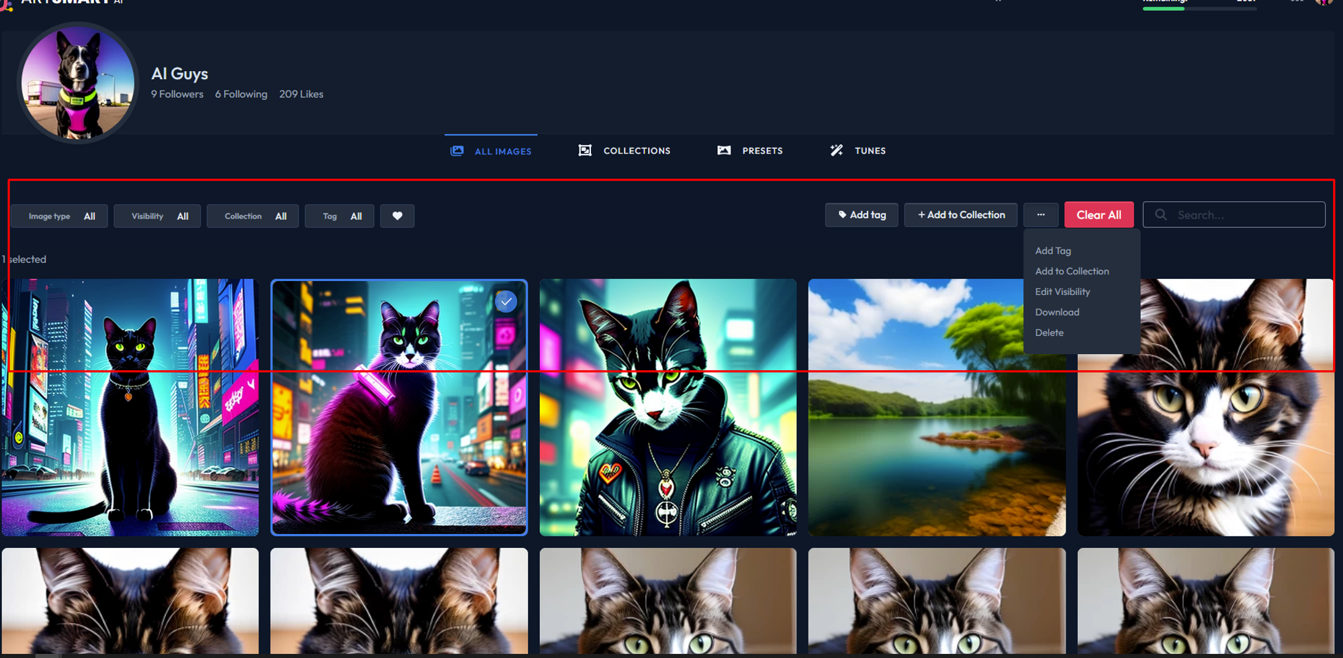Open the cat in leather jacket image
The width and height of the screenshot is (1343, 658).
pyautogui.click(x=668, y=407)
